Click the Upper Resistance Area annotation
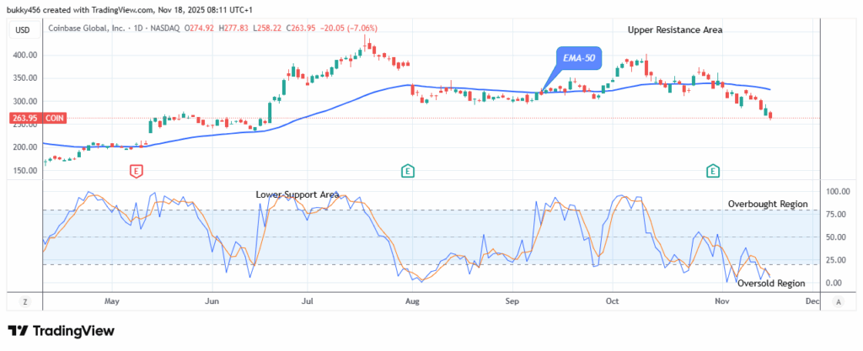863x351 pixels. (675, 30)
